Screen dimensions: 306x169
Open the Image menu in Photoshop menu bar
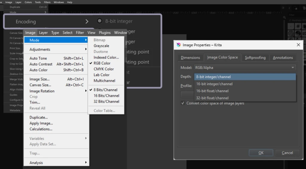(x=30, y=32)
